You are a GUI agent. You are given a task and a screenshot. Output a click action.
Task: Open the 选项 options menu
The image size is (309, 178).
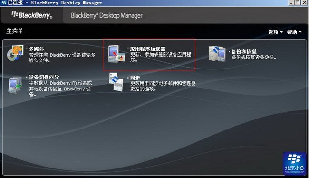(275, 32)
